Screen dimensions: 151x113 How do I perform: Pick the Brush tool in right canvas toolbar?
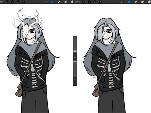click(122, 2)
